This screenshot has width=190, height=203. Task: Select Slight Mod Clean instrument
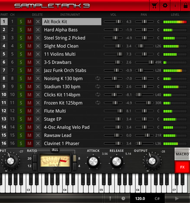coord(72,46)
